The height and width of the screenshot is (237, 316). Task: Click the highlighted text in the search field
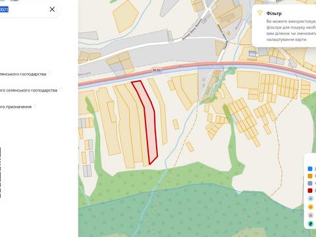(x=4, y=9)
